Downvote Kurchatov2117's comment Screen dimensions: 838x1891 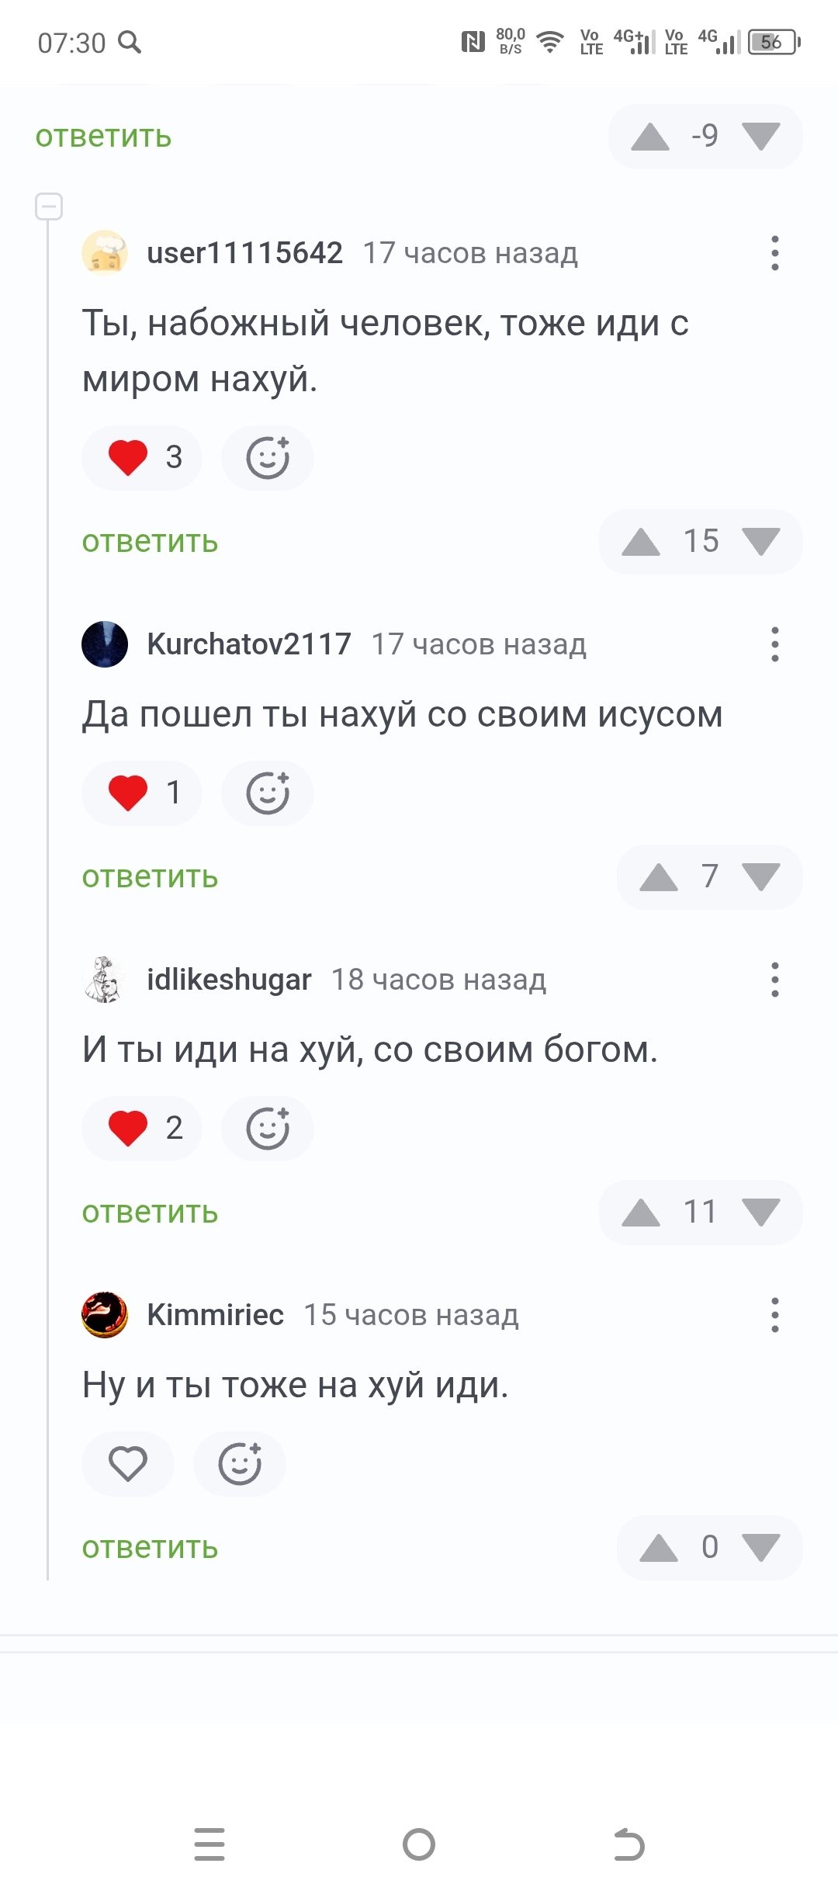[760, 877]
